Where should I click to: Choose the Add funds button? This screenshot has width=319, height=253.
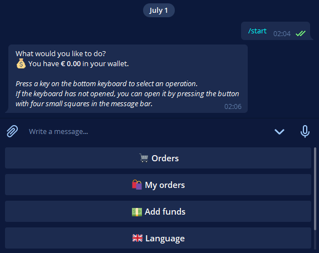pyautogui.click(x=158, y=211)
